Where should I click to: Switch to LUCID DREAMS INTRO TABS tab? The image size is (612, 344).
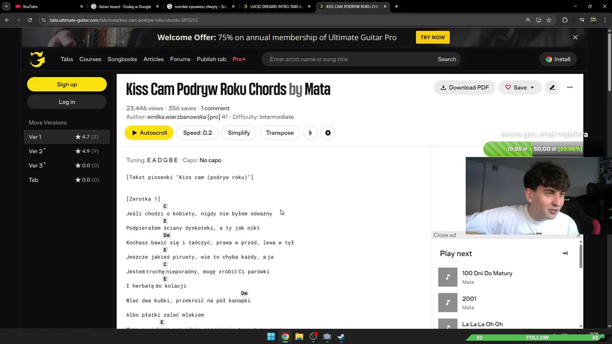277,6
